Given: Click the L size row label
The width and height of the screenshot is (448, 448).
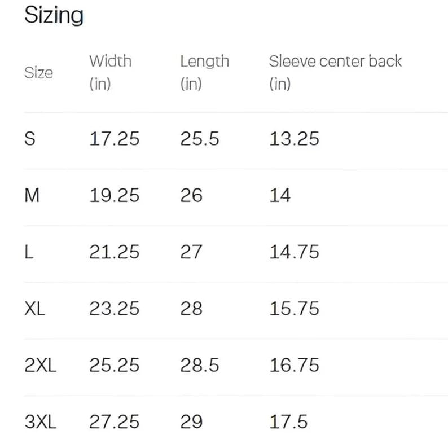Looking at the screenshot, I should click(x=29, y=252).
